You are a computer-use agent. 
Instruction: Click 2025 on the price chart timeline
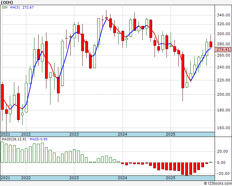(x=171, y=134)
